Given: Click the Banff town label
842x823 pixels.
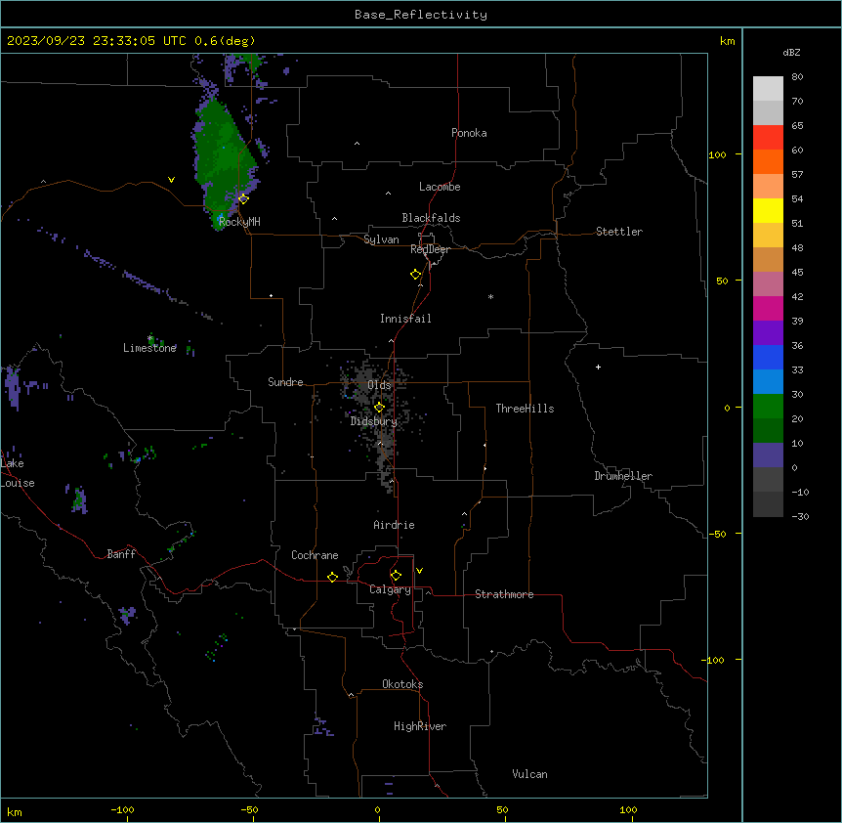Looking at the screenshot, I should (x=121, y=554).
